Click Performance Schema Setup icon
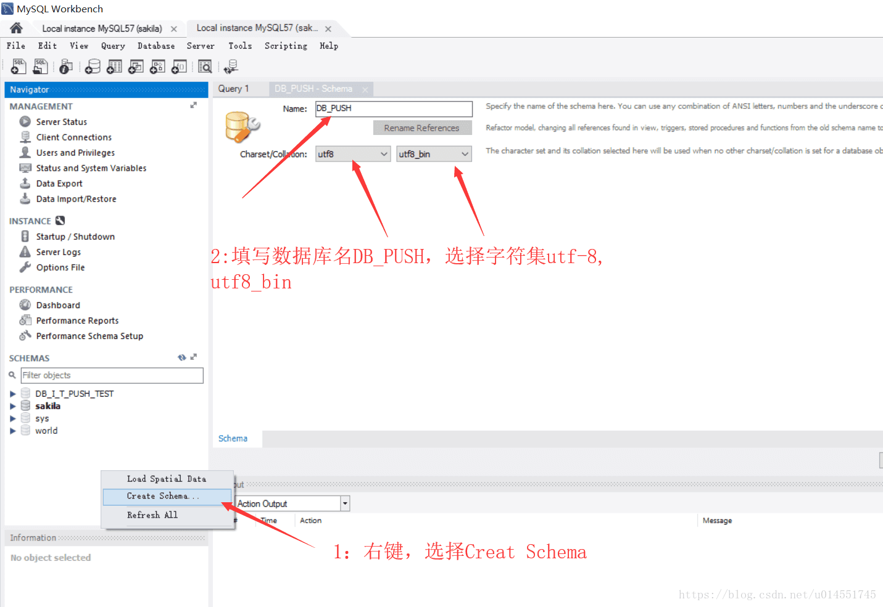Screen dimensions: 883x607 [25, 335]
